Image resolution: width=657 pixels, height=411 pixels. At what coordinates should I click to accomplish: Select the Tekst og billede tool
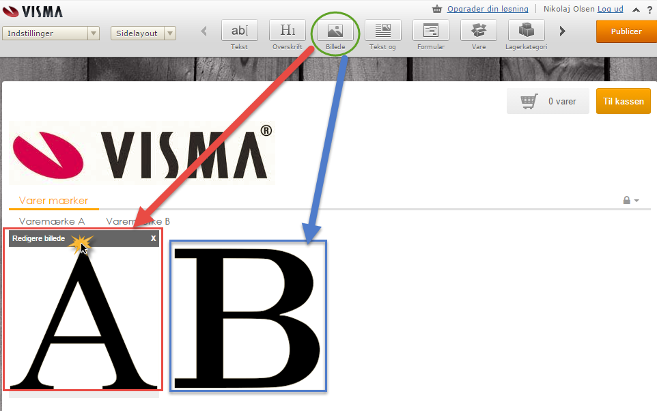[x=383, y=31]
